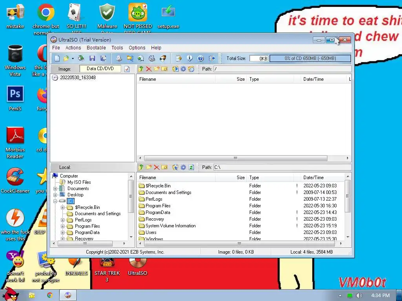Create a new image with New toolbar icon
This screenshot has height=301, width=402.
point(57,58)
